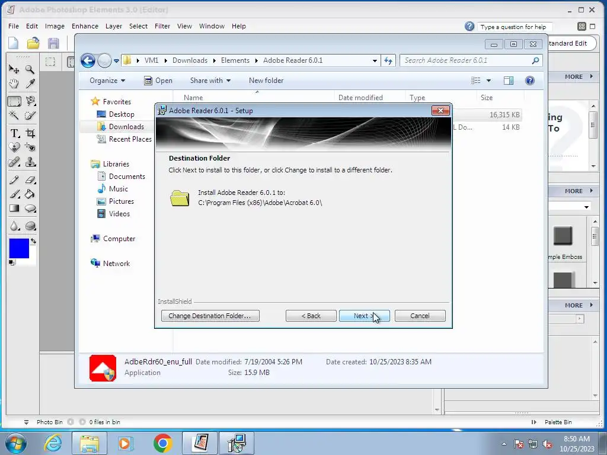Expand the first MORE palette menu
607x455 pixels.
point(579,76)
